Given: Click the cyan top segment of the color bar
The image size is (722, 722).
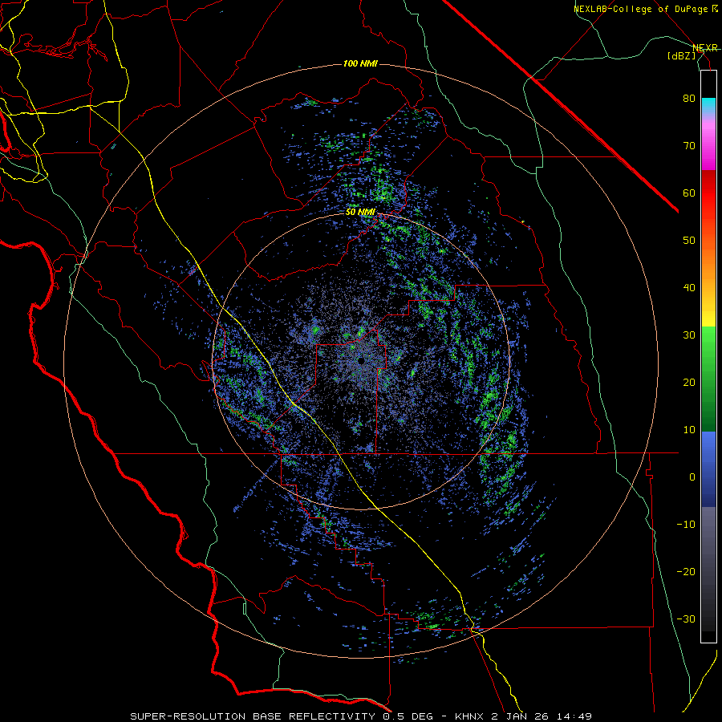Looking at the screenshot, I should click(x=708, y=107).
